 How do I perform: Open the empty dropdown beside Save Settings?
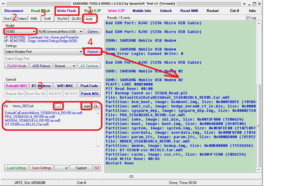[x=61, y=168]
